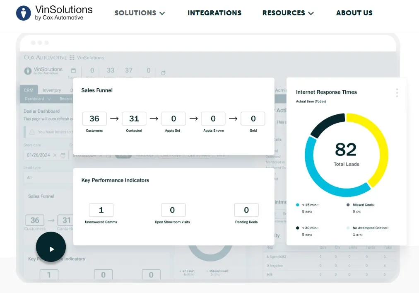The width and height of the screenshot is (419, 293).
Task: Click the Recent menu item in the CRM bar
Action: 66,99
